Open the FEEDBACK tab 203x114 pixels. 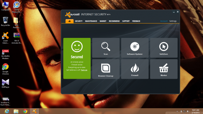click(x=136, y=21)
